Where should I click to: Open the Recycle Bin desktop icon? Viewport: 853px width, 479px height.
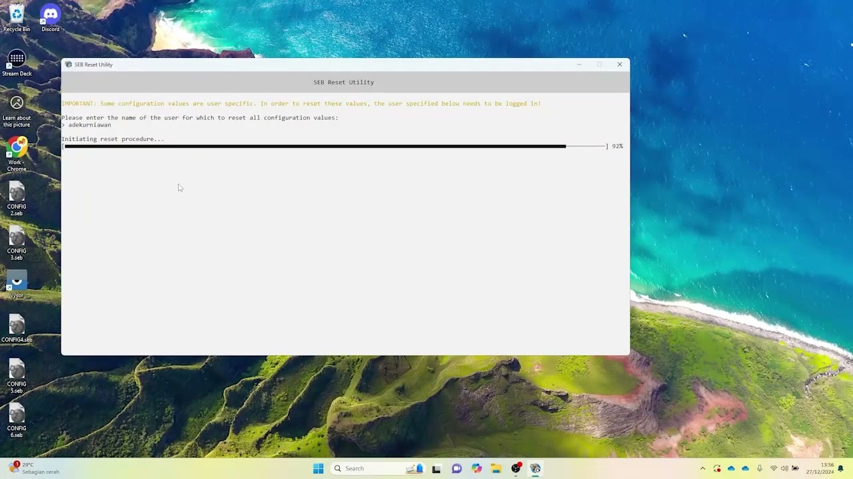click(x=17, y=19)
